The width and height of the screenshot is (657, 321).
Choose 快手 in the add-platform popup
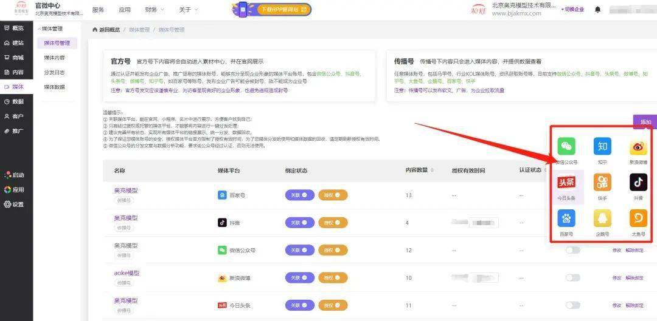tap(602, 187)
